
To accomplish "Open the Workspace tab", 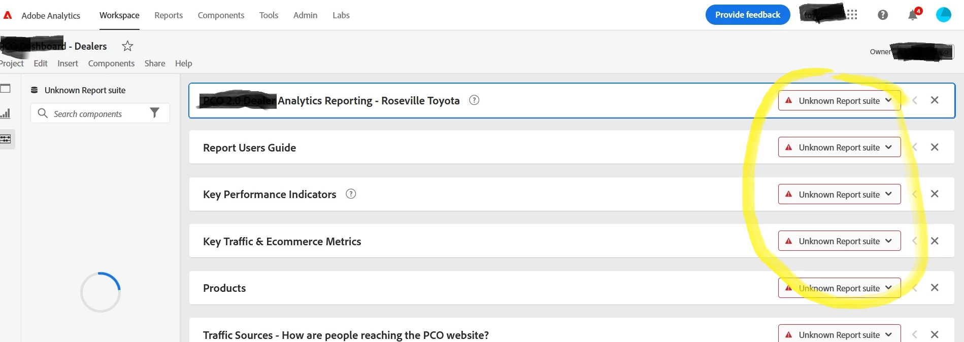I will [119, 15].
